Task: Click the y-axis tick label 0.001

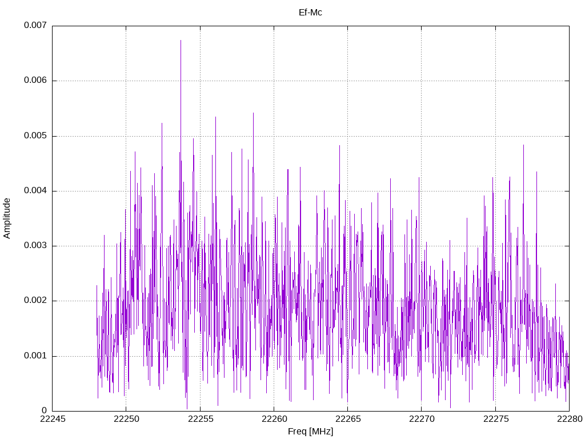Action: tap(35, 356)
